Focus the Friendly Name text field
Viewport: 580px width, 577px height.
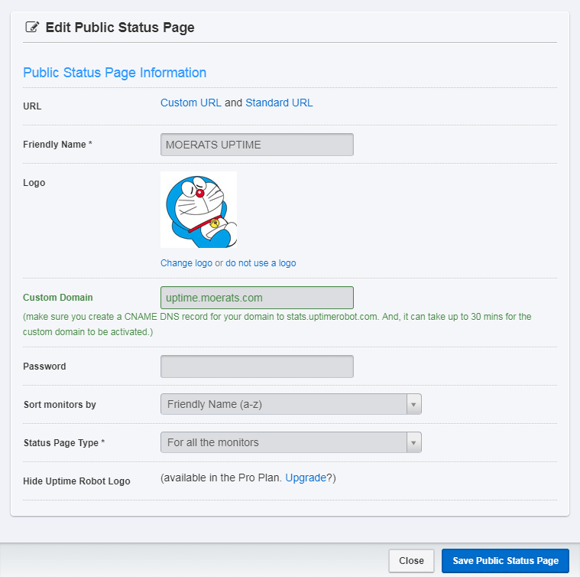(257, 145)
